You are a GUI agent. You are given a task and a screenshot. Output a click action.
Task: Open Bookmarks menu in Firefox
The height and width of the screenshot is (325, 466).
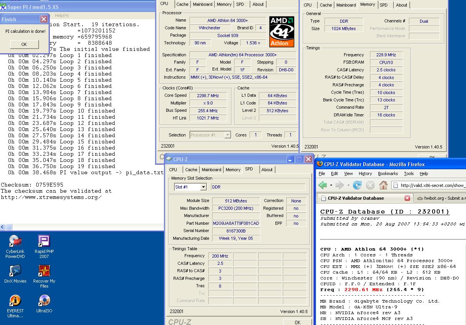coord(388,173)
